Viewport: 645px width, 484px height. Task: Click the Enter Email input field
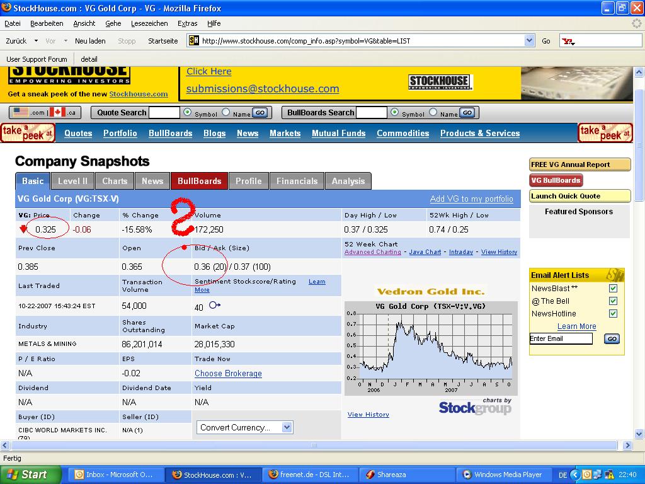coord(561,338)
